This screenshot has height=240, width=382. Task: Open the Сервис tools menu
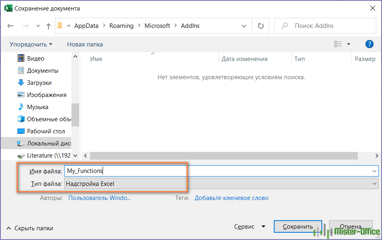[250, 227]
